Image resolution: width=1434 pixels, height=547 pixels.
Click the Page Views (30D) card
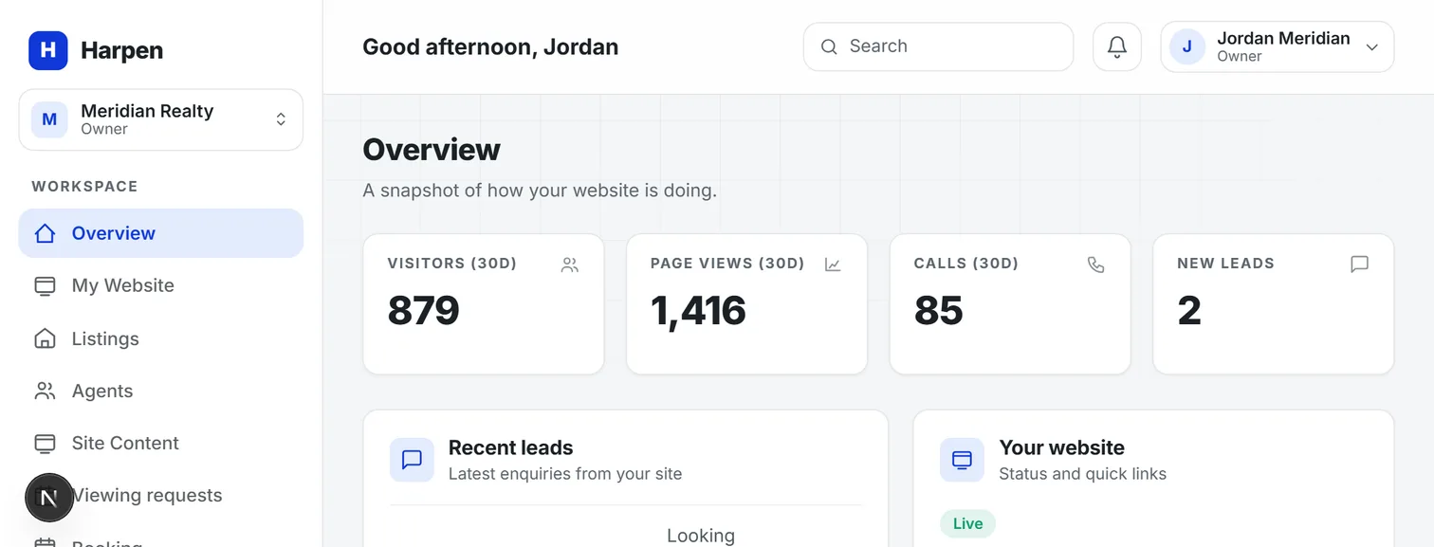[x=747, y=304]
